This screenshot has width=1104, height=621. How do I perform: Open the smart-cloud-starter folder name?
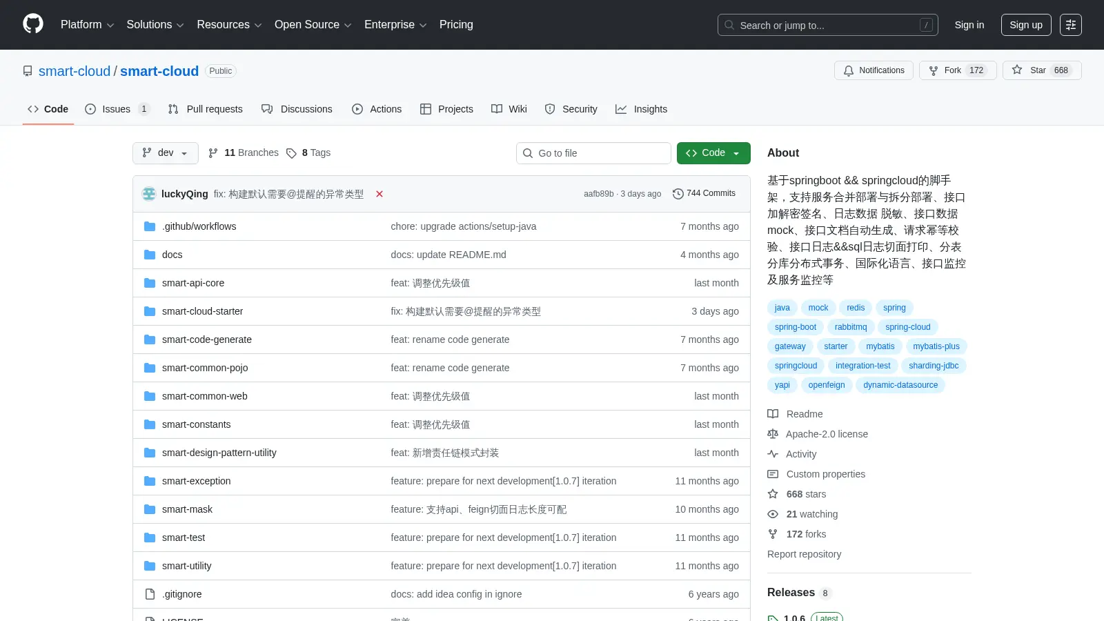click(202, 311)
